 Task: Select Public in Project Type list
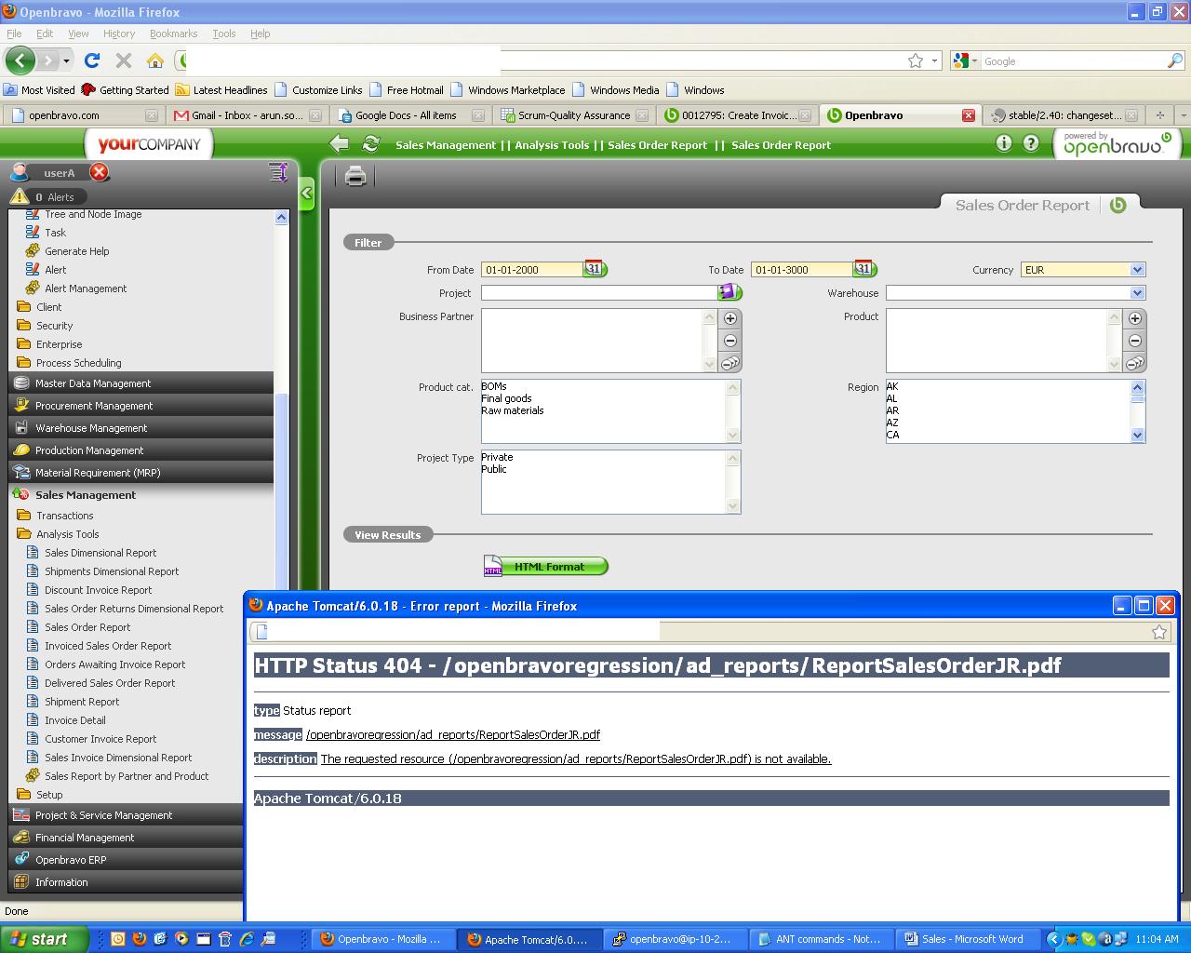pyautogui.click(x=494, y=469)
